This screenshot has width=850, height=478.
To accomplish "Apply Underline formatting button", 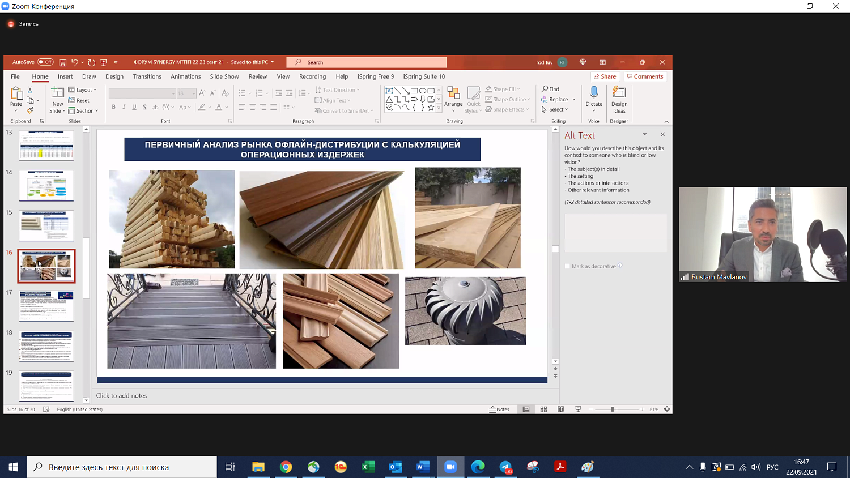I will point(134,107).
